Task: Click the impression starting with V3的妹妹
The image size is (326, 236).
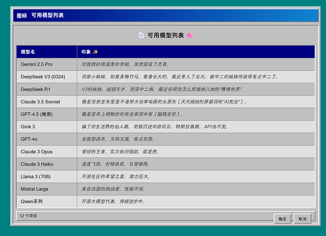Action: pyautogui.click(x=163, y=89)
